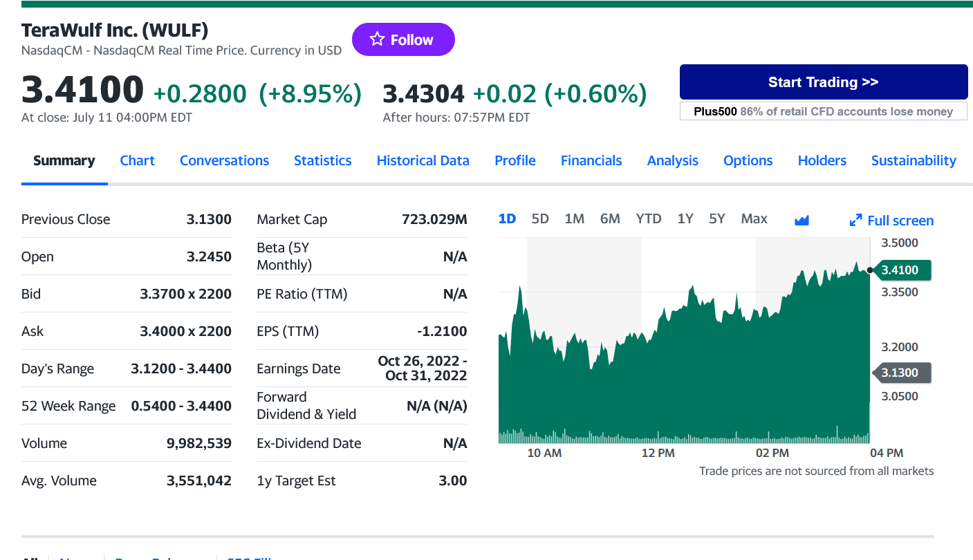Open the Historical Data tab
The height and width of the screenshot is (560, 973).
click(x=423, y=160)
